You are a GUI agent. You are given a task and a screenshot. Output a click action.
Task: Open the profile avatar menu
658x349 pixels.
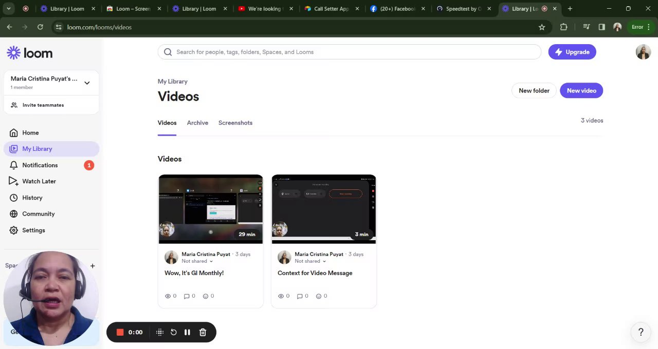coord(643,52)
